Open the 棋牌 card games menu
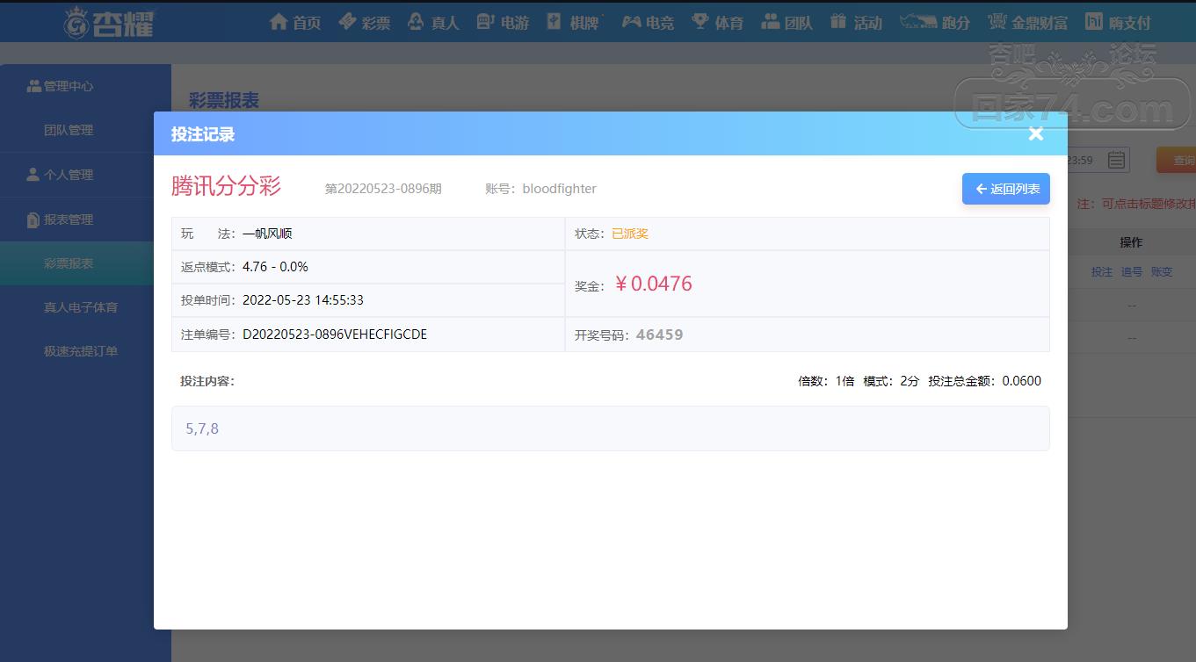The height and width of the screenshot is (662, 1196). point(573,22)
